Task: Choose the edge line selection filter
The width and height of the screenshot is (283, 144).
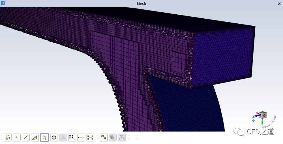Action: point(26,138)
